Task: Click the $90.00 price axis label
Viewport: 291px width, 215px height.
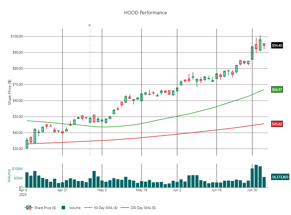Action: (x=18, y=52)
